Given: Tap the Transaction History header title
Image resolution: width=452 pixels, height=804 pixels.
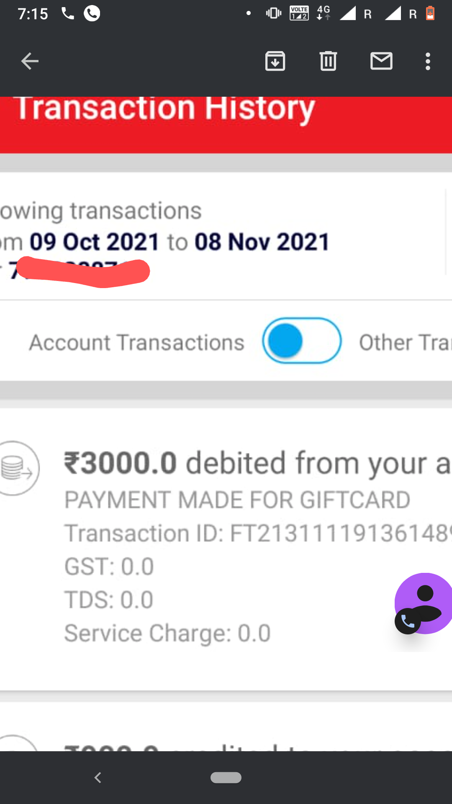Looking at the screenshot, I should point(165,109).
